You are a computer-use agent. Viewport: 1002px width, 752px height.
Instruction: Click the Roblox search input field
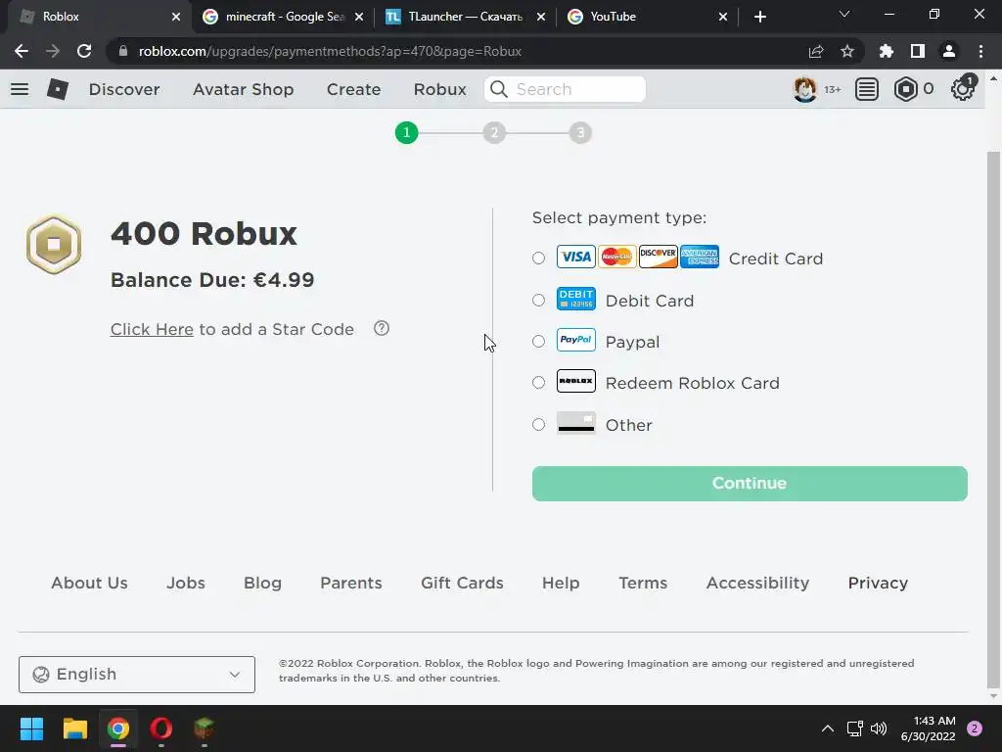tap(565, 89)
